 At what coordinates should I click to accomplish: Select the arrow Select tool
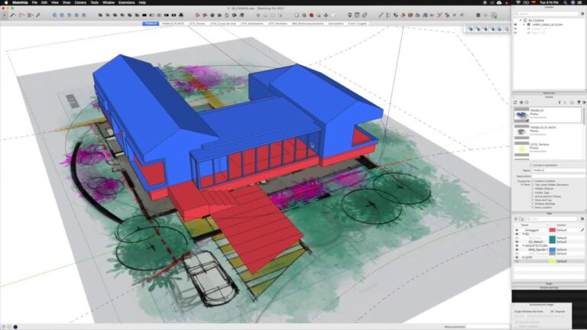click(5, 15)
